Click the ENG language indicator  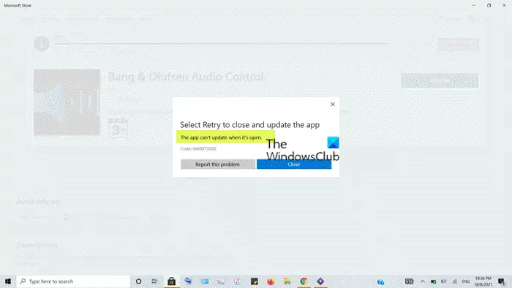466,281
